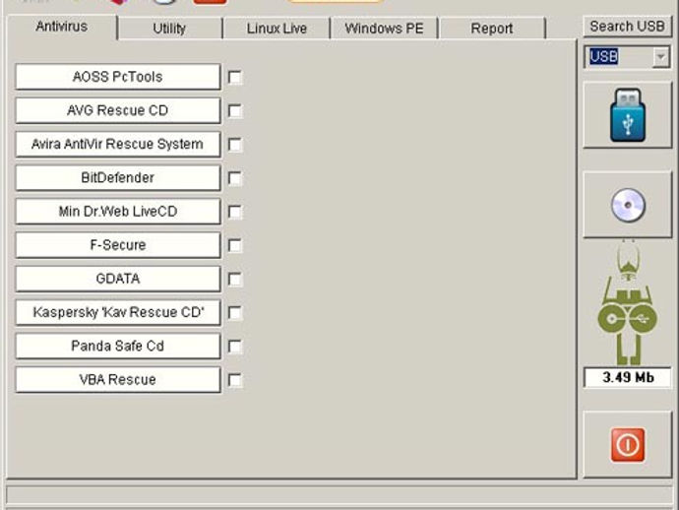Tick the AOSS PcTools checkbox
The image size is (679, 510).
point(235,78)
